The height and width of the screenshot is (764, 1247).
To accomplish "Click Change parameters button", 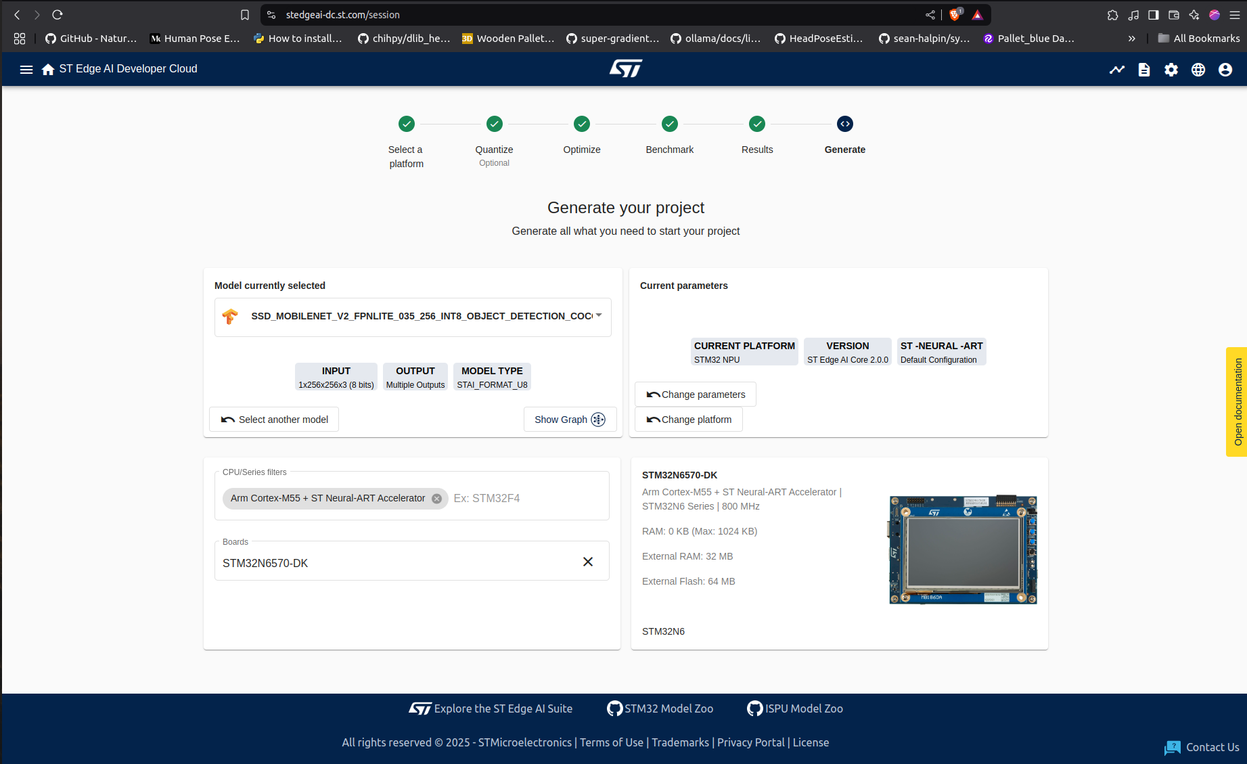I will click(695, 394).
